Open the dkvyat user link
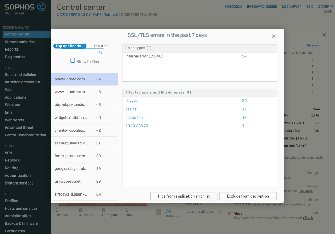335x234 pixels. point(131,101)
